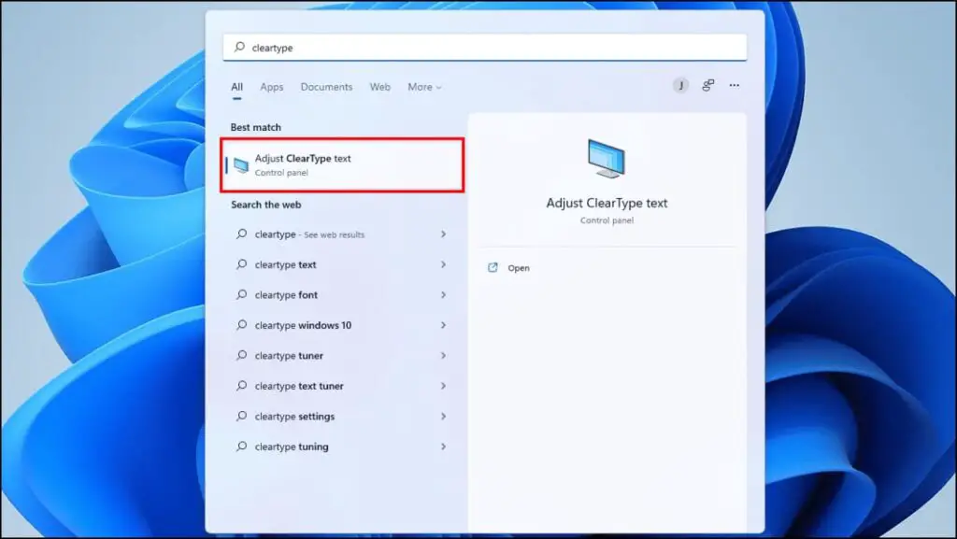Click Open in the preview pane
This screenshot has width=957, height=539.
point(518,268)
